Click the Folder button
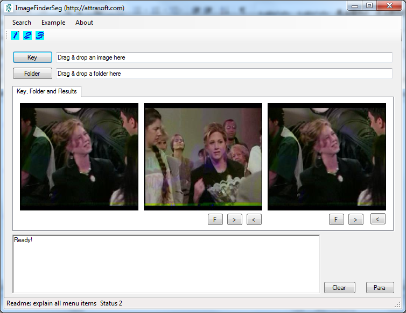 (32, 74)
